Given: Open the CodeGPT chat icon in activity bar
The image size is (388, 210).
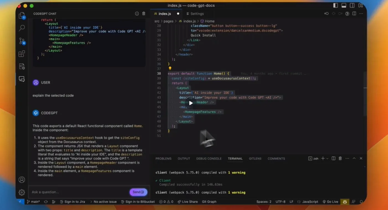Looking at the screenshot, I should pos(22,79).
